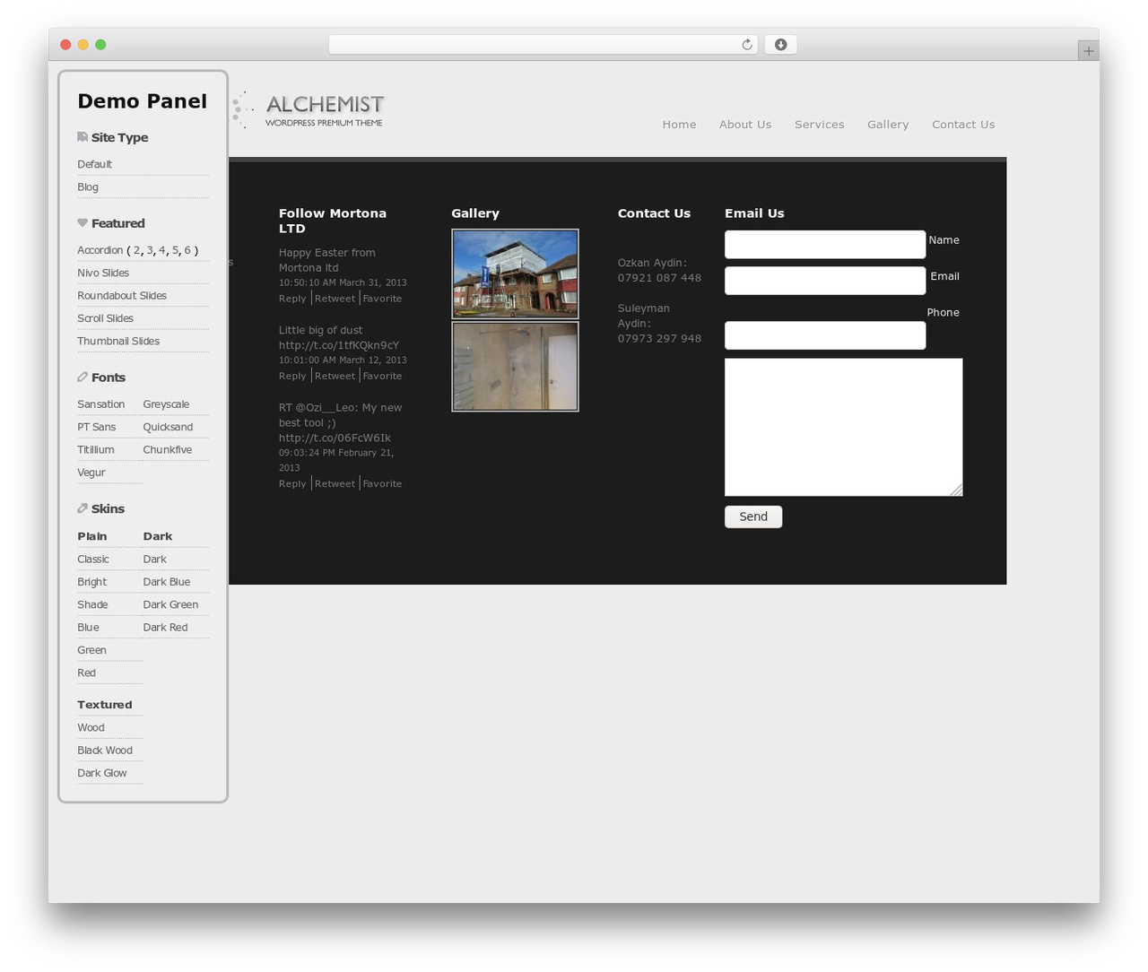Apply the Chunkfive font
Screen dimensions: 1148x972
[x=167, y=450]
